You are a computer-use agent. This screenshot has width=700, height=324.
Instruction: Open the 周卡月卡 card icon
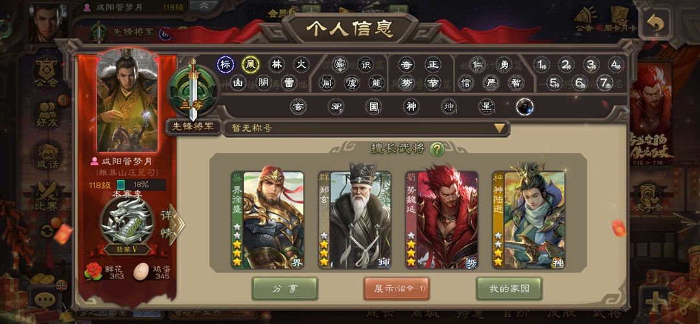620,19
